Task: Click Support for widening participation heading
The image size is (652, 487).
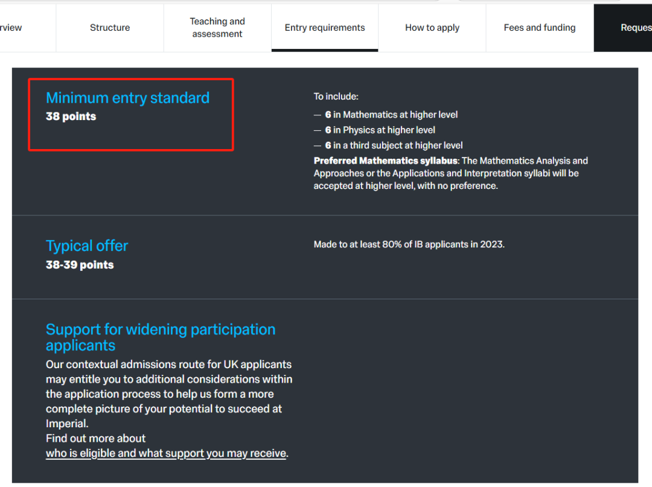Action: point(161,337)
